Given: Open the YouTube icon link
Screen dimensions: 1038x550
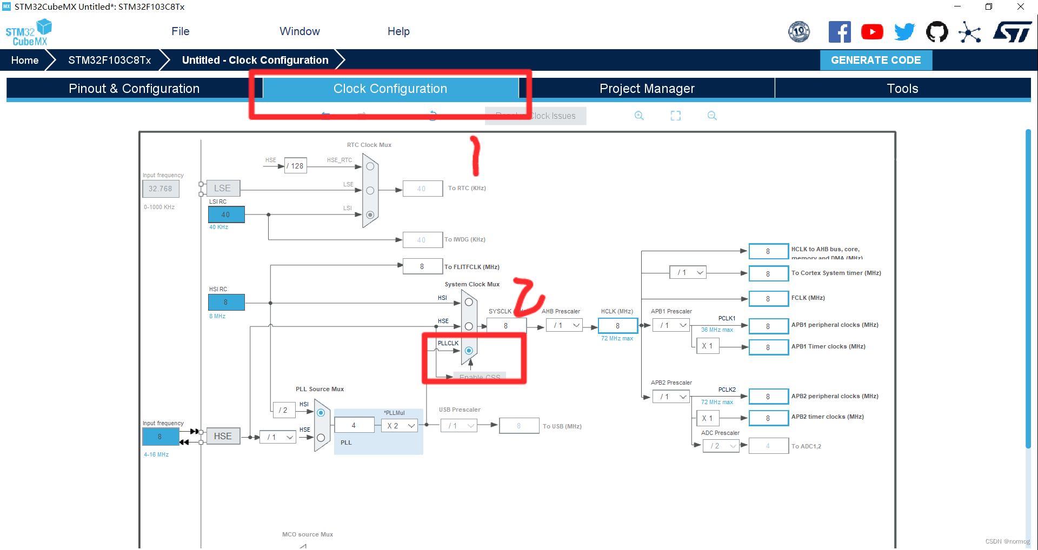Looking at the screenshot, I should 872,32.
